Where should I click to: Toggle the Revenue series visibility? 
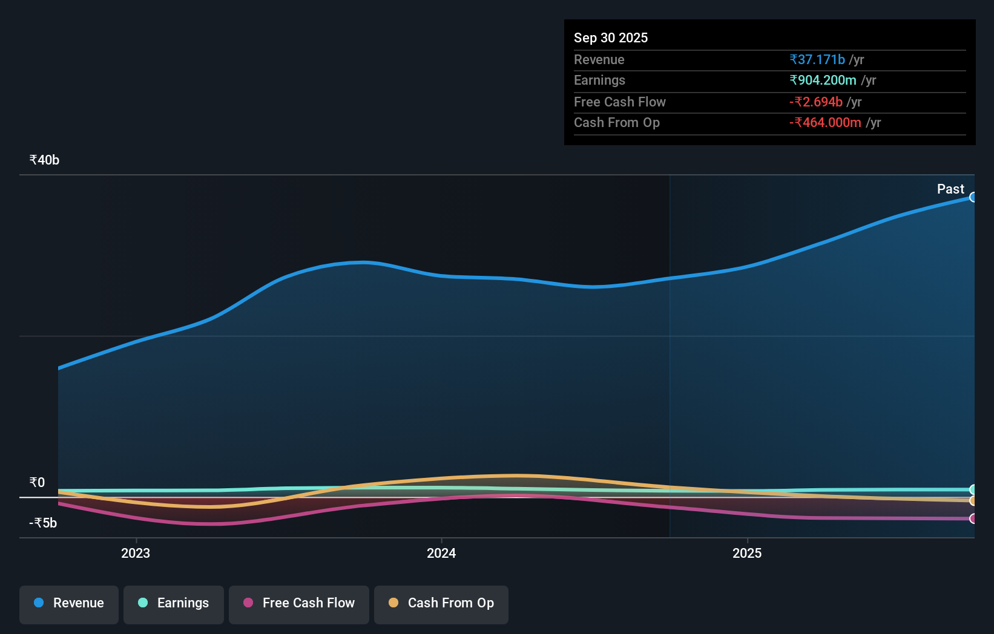[68, 604]
